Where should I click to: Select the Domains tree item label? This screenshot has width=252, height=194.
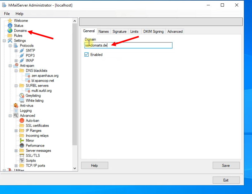click(x=20, y=31)
